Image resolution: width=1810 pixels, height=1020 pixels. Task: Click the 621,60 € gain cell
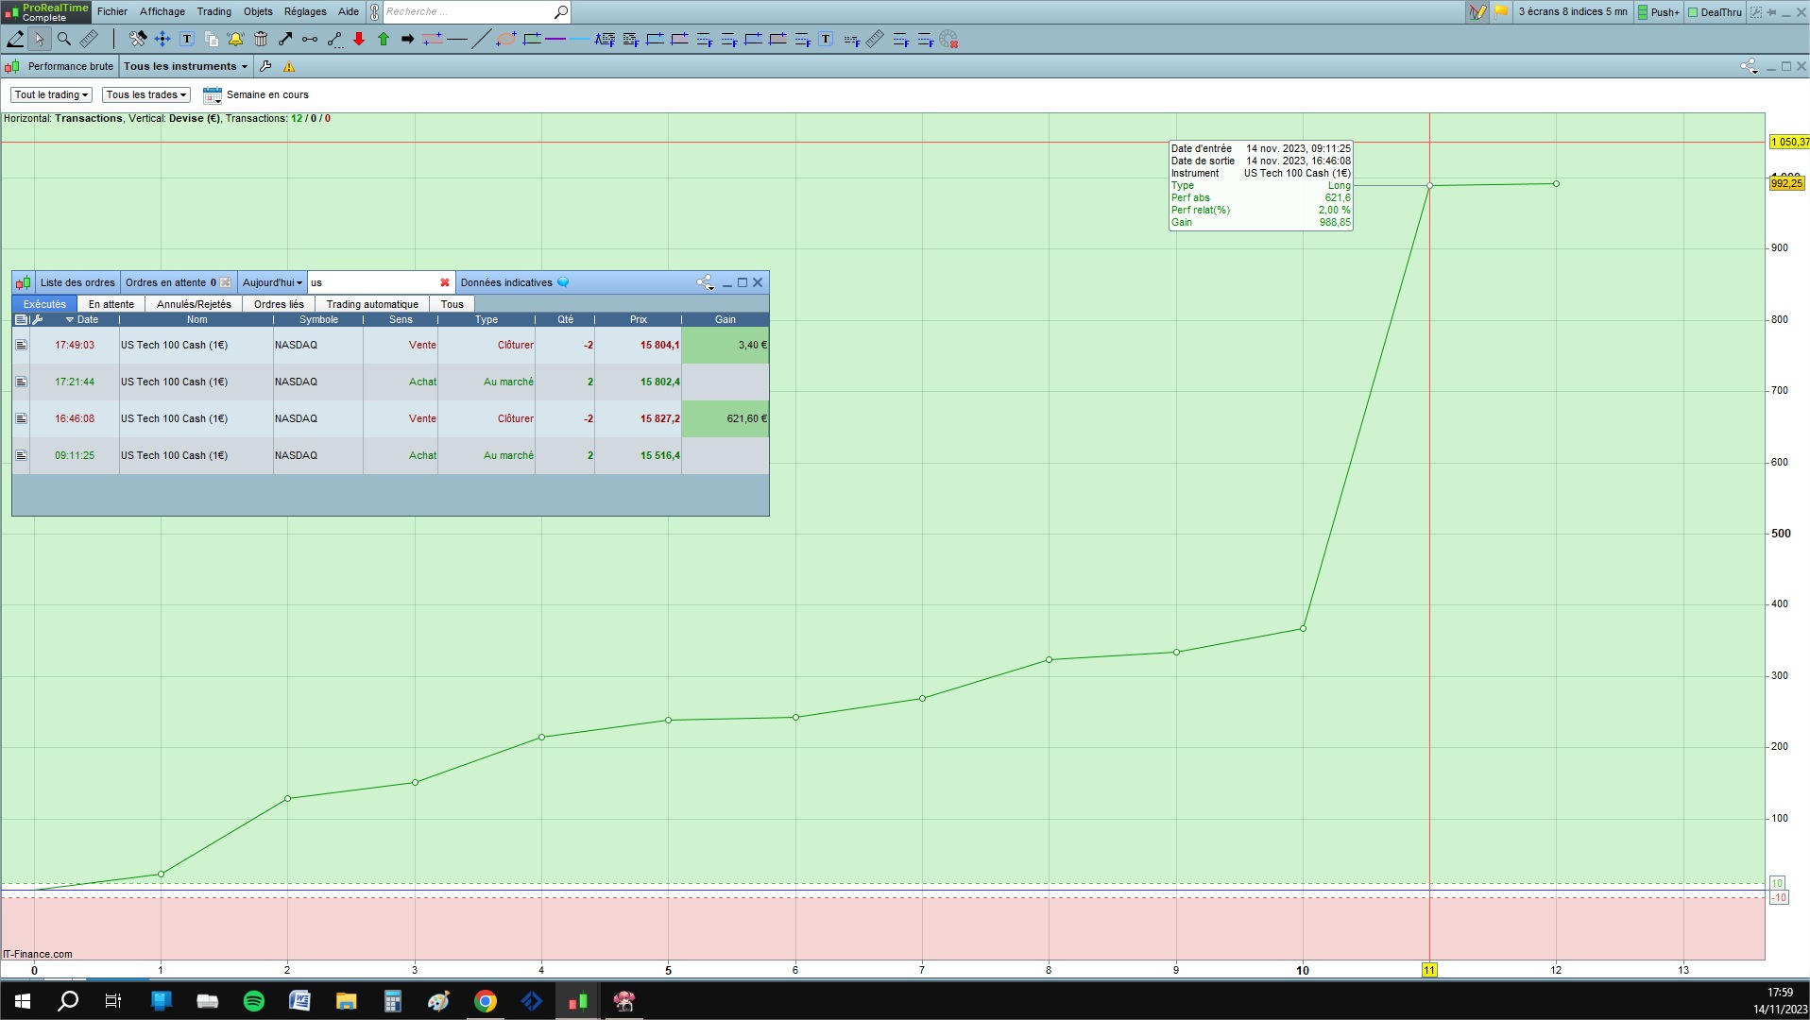pos(726,418)
